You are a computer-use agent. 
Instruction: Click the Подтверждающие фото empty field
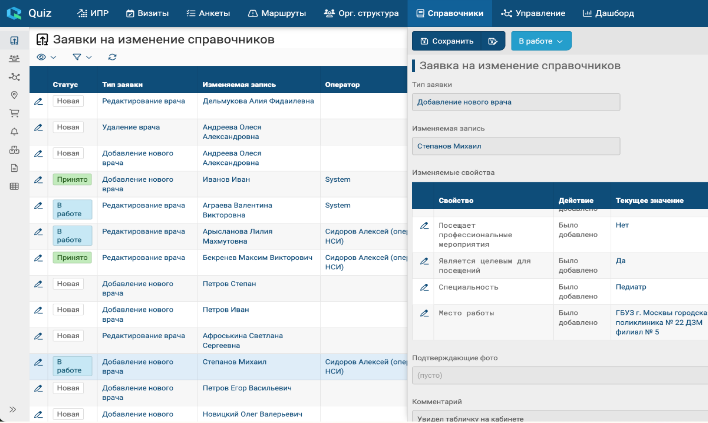click(x=559, y=375)
